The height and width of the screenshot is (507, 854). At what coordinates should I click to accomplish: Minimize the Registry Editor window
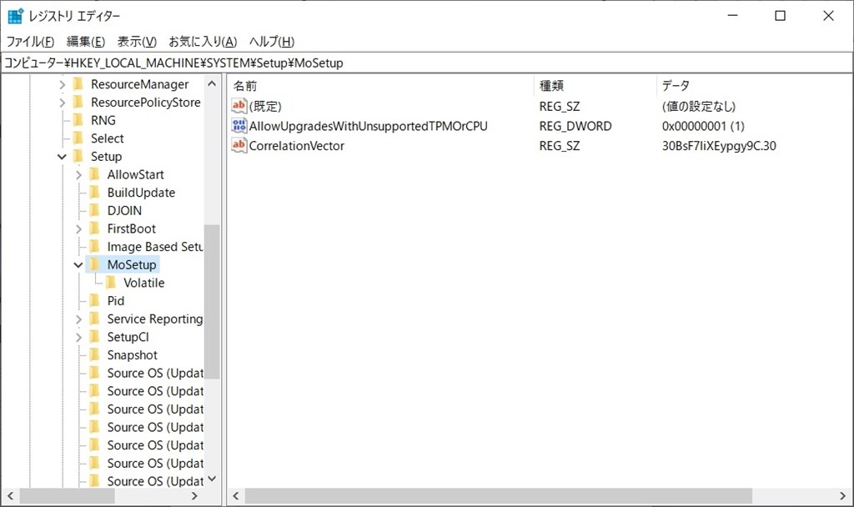pyautogui.click(x=732, y=16)
